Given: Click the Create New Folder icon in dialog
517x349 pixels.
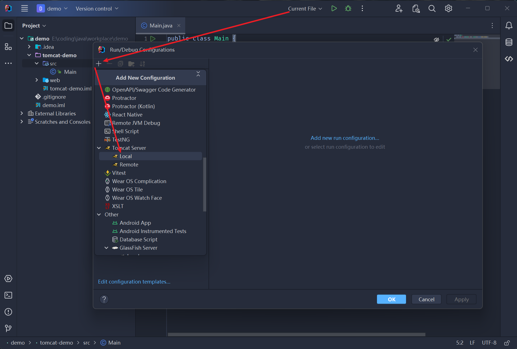Looking at the screenshot, I should pyautogui.click(x=131, y=64).
